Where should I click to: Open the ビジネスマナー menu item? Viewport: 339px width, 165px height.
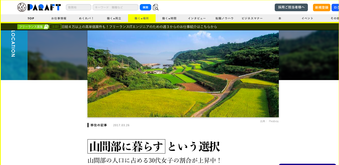click(252, 18)
